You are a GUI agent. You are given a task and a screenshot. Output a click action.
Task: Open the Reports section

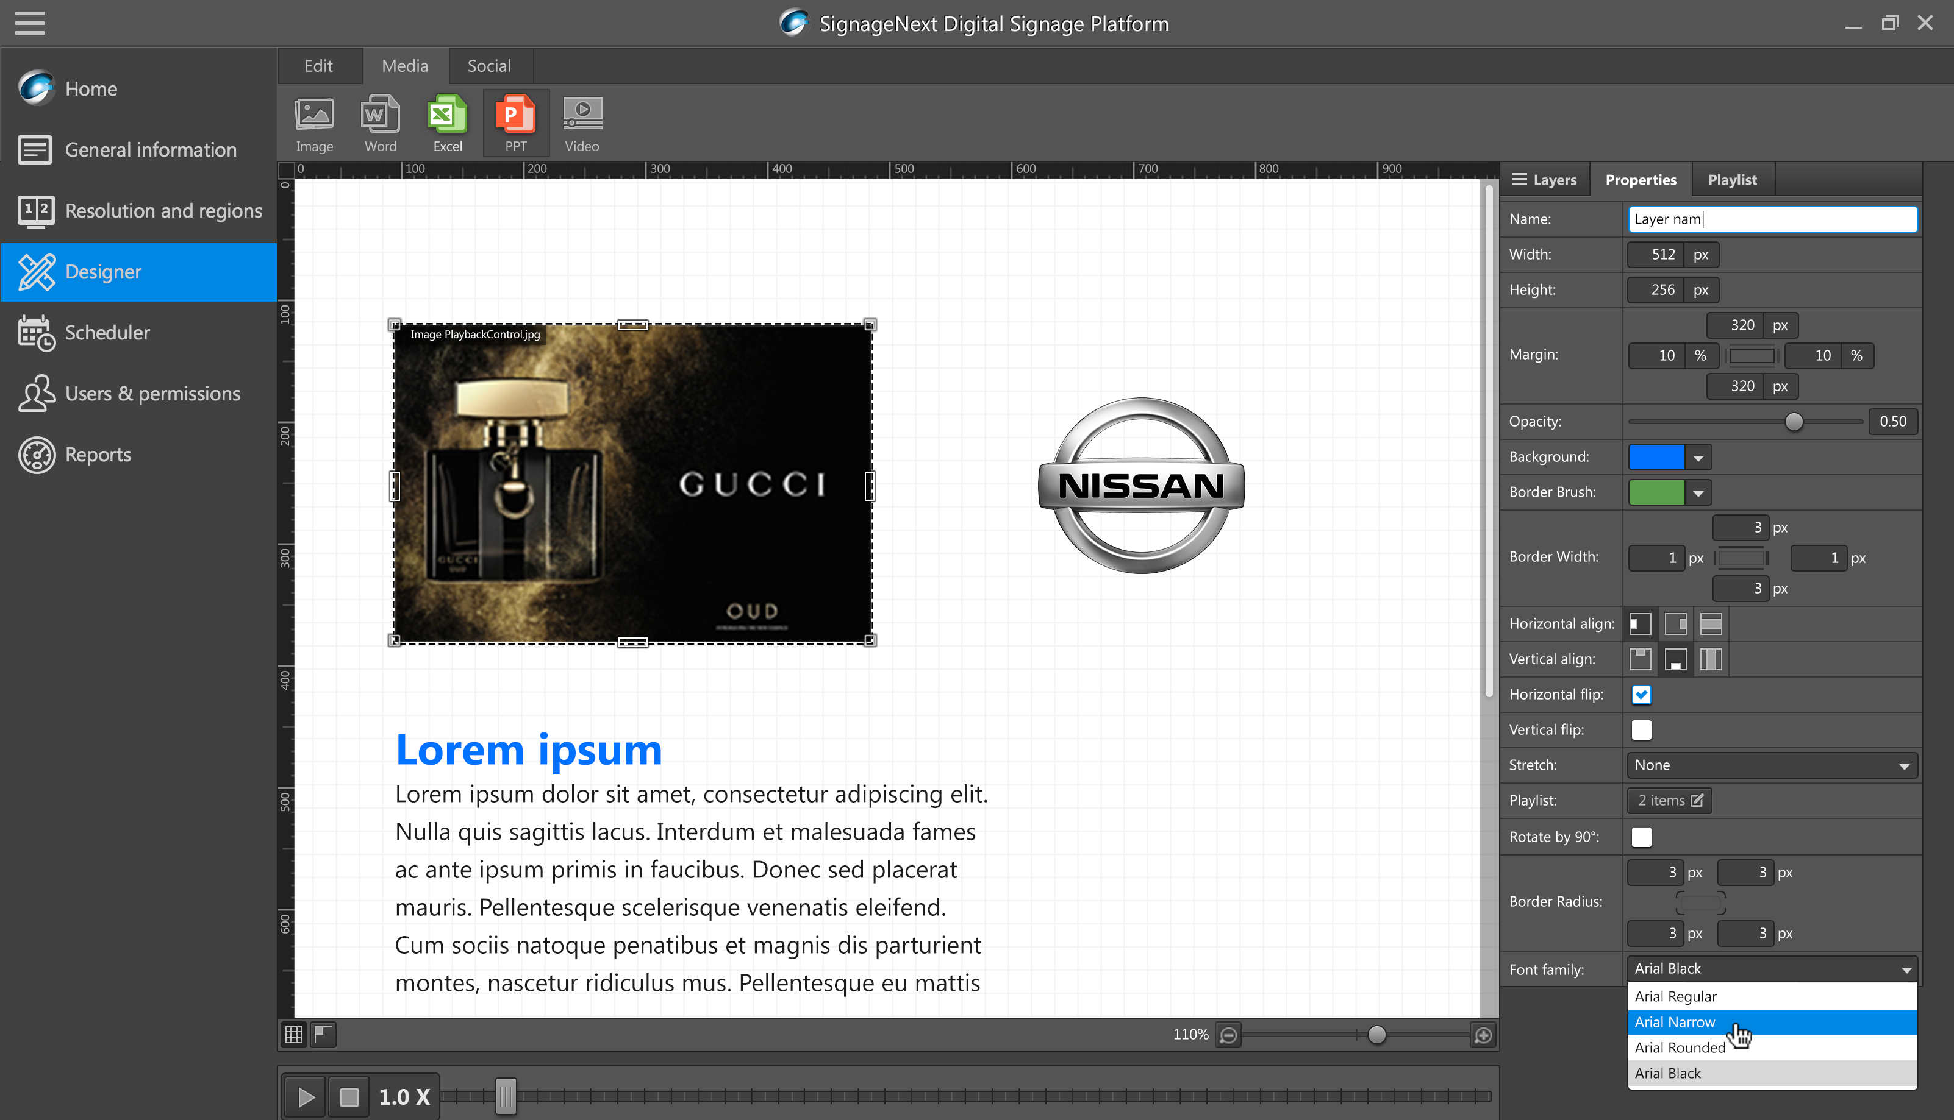click(x=138, y=454)
